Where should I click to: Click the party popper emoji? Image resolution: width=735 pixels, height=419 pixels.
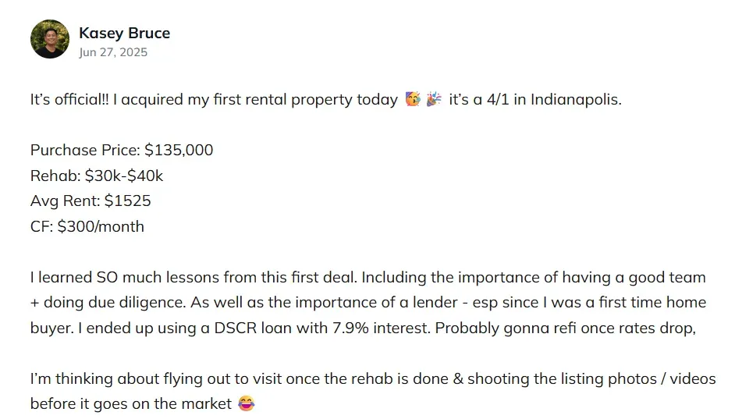click(434, 99)
